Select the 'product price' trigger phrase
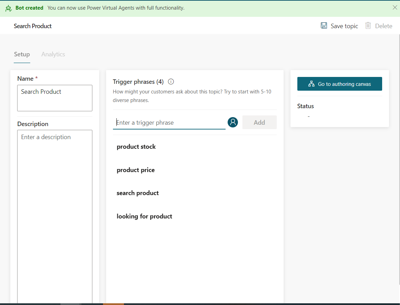This screenshot has height=305, width=400. [x=136, y=170]
